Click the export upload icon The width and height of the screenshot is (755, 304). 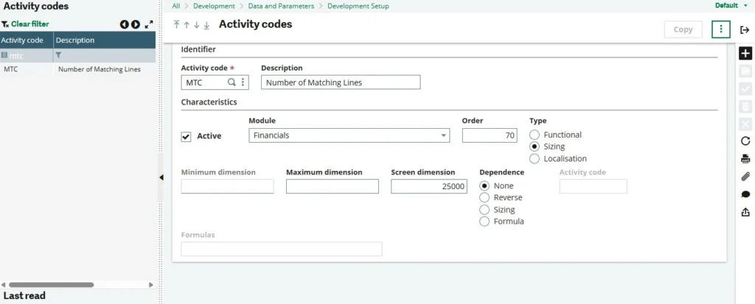pyautogui.click(x=745, y=212)
